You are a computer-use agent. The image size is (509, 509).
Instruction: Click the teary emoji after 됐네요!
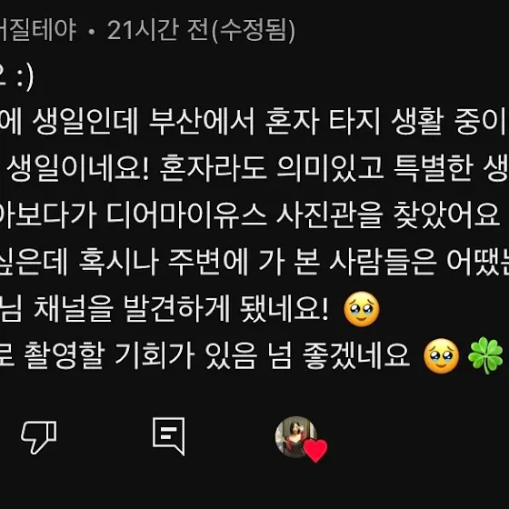(362, 309)
